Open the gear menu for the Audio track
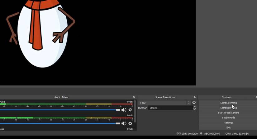This screenshot has width=257, height=139. pyautogui.click(x=130, y=110)
